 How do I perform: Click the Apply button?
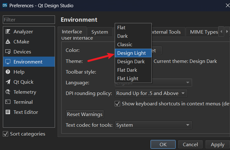click(217, 145)
